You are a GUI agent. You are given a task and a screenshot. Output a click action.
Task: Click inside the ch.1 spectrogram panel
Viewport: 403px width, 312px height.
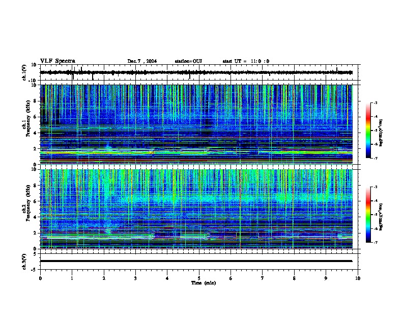point(196,124)
